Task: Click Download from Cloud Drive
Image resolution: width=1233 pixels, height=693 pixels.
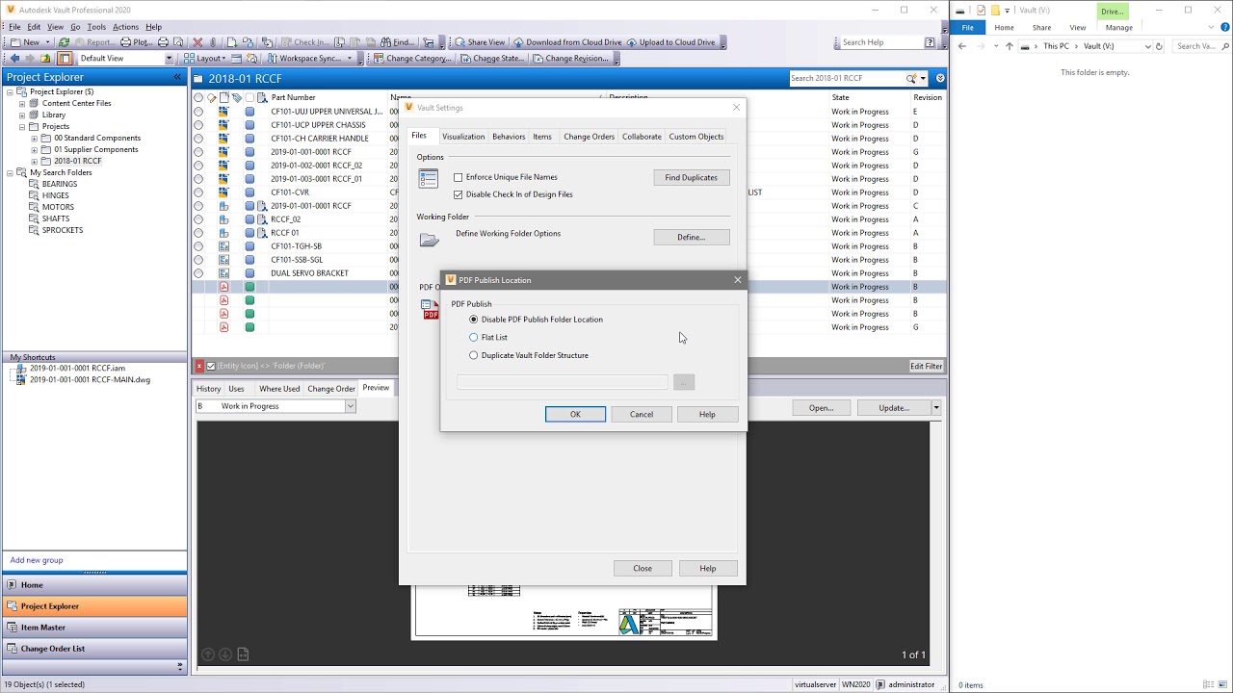Action: (567, 42)
